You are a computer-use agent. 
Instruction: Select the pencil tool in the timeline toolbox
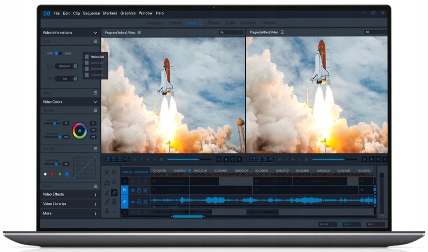[107, 192]
